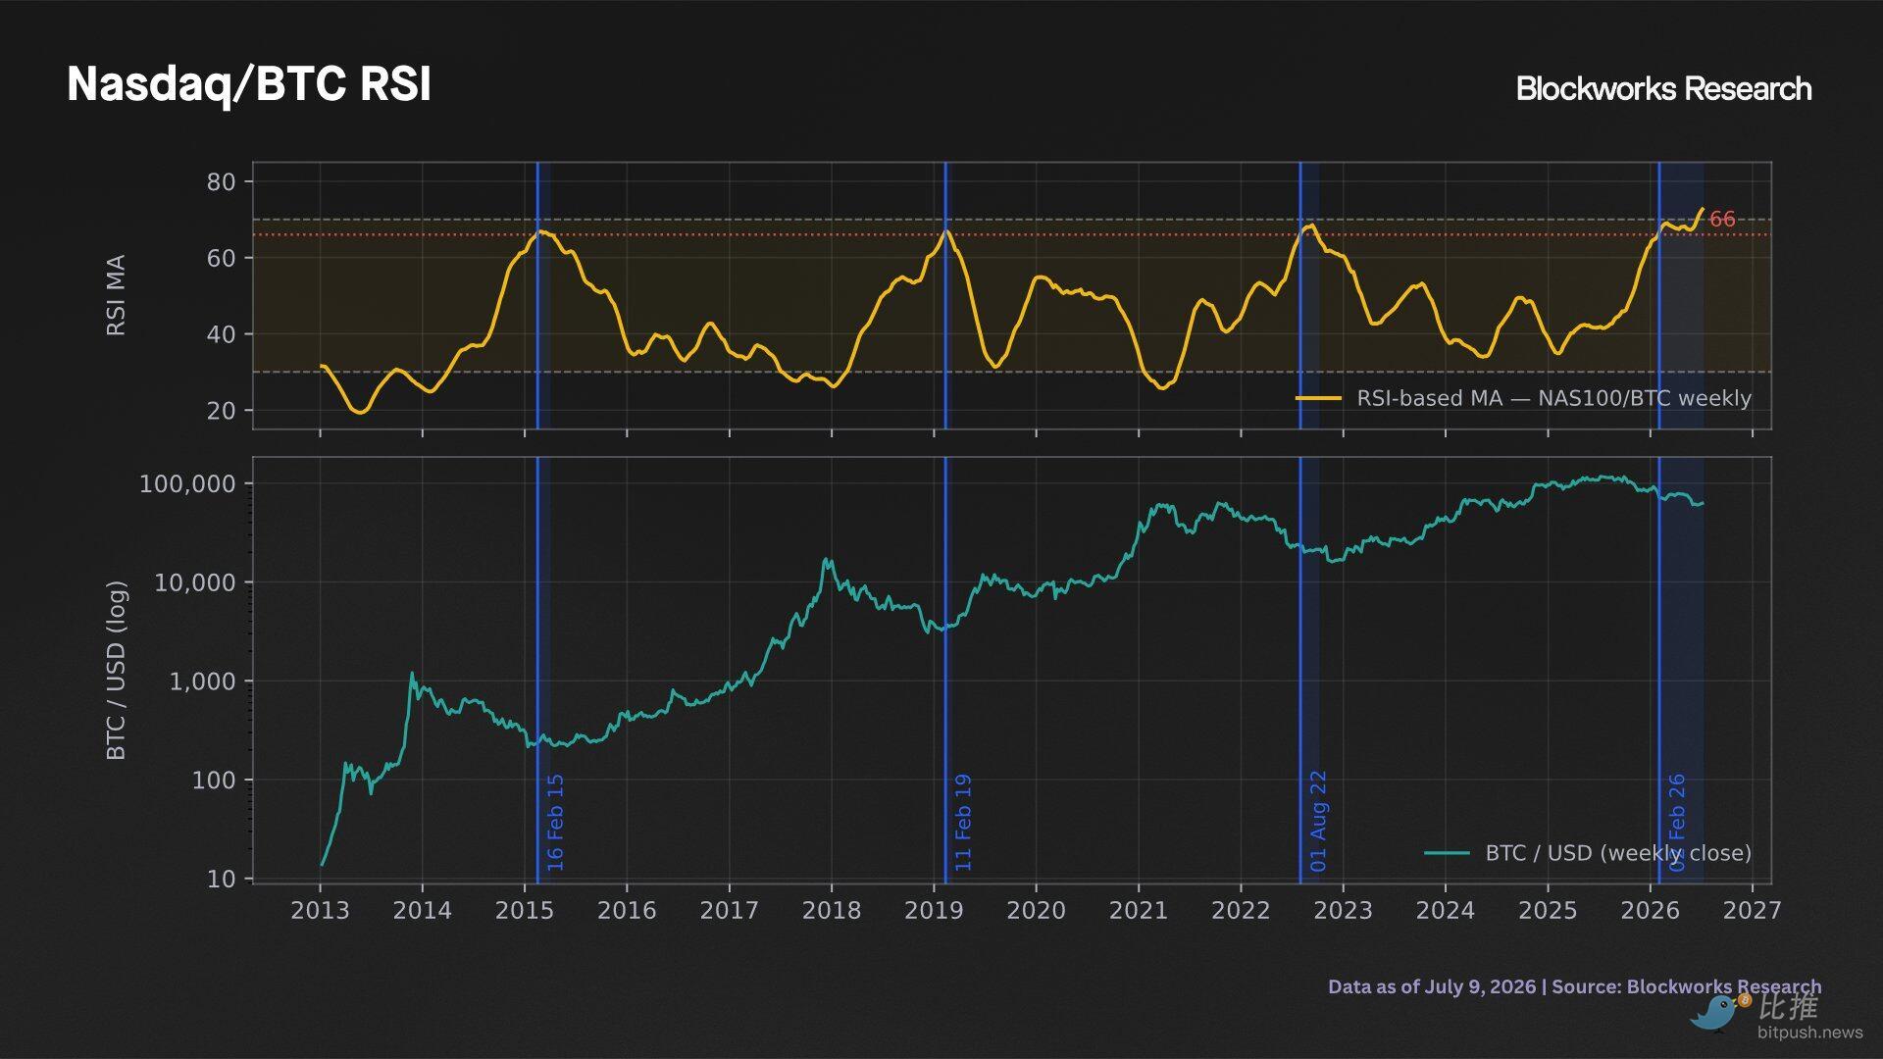Click the "10,000" price axis tick
This screenshot has width=1883, height=1059.
(195, 582)
